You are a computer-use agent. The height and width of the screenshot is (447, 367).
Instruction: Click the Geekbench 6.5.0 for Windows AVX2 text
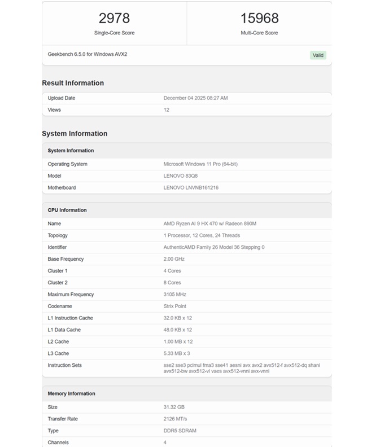point(91,54)
